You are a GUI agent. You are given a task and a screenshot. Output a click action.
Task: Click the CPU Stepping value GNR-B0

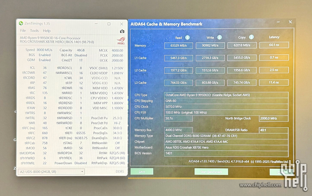[226, 101]
